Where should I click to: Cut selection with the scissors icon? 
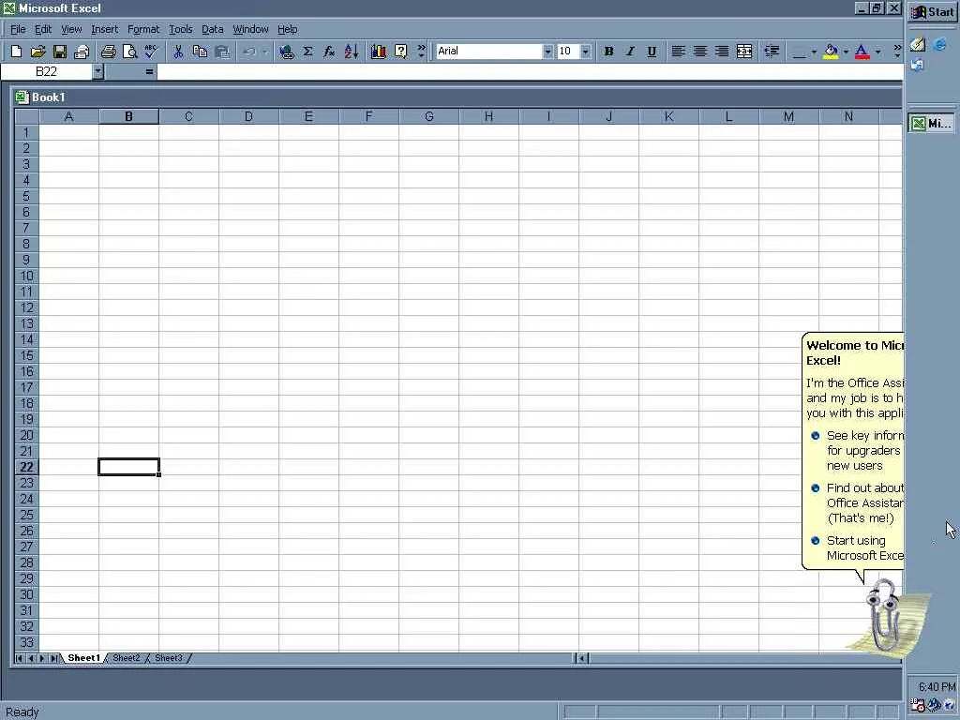click(x=178, y=52)
